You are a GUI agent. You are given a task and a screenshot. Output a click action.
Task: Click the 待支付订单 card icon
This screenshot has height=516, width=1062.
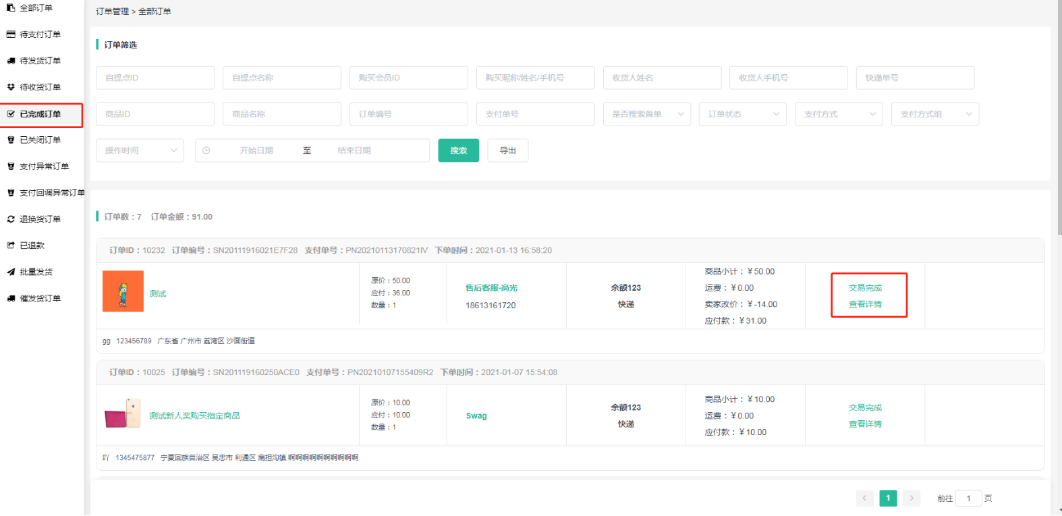[x=11, y=34]
